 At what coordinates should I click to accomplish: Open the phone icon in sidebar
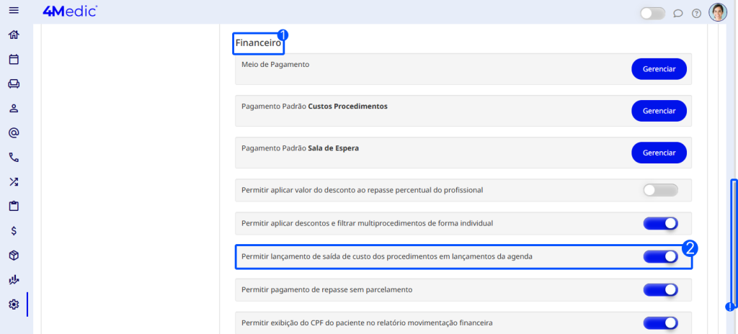click(14, 158)
